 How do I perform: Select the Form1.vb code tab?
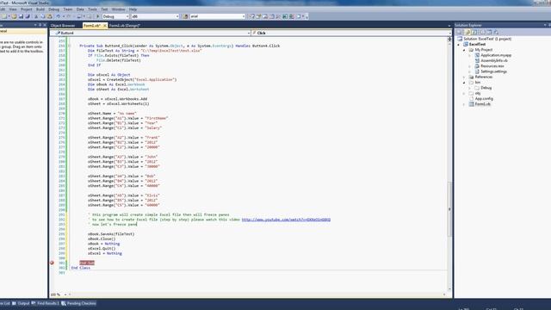click(92, 25)
